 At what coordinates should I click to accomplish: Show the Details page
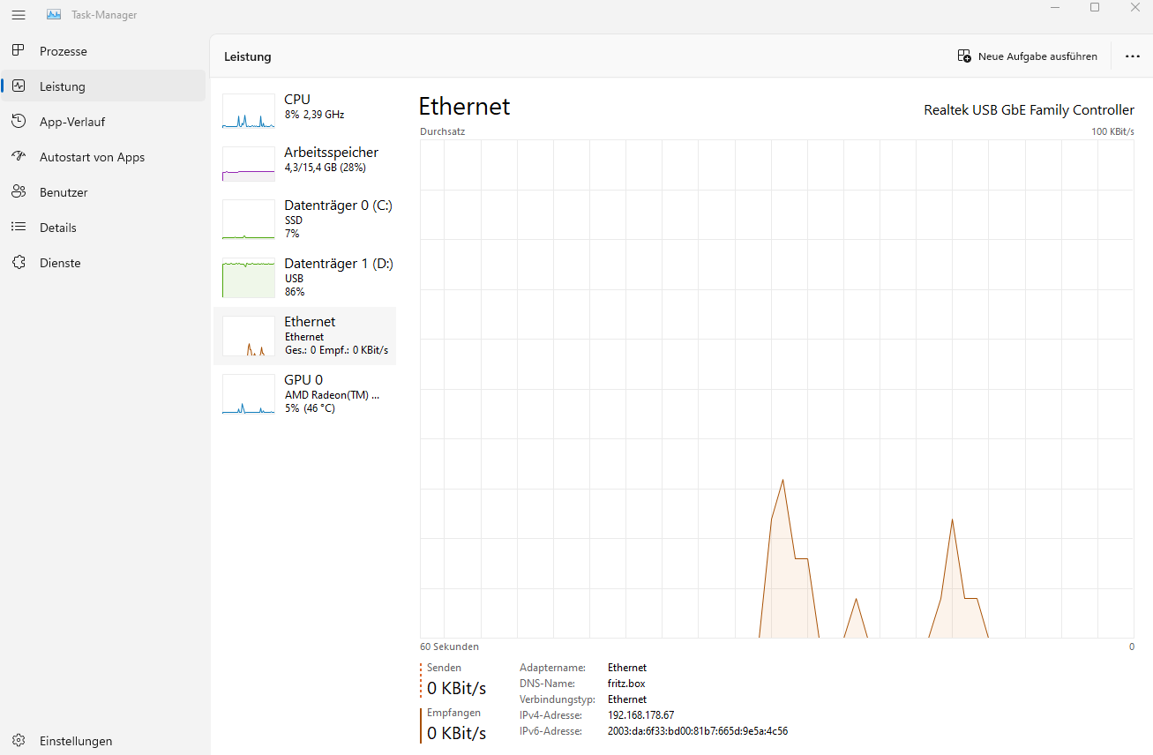click(103, 228)
